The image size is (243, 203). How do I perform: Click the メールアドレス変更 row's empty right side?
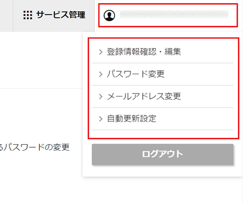click(207, 96)
